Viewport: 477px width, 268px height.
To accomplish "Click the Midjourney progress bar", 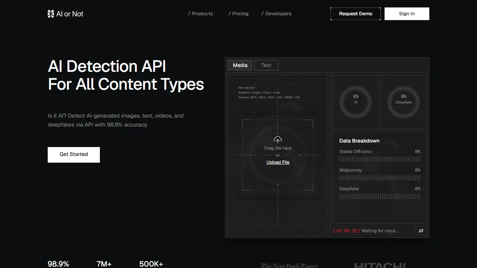I will (x=380, y=178).
